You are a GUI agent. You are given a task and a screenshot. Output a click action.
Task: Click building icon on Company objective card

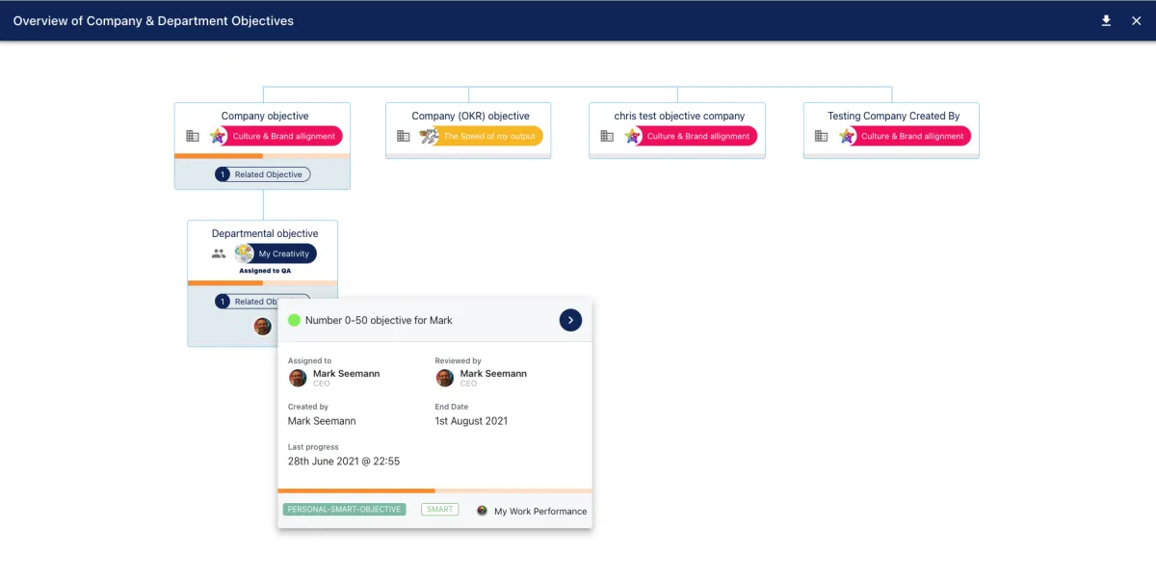(x=193, y=136)
